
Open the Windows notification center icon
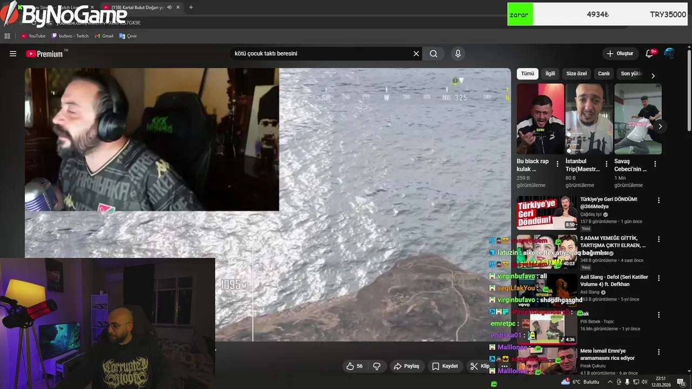pos(681,382)
